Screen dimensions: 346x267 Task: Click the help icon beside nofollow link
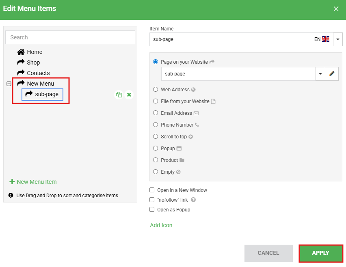pos(193,200)
